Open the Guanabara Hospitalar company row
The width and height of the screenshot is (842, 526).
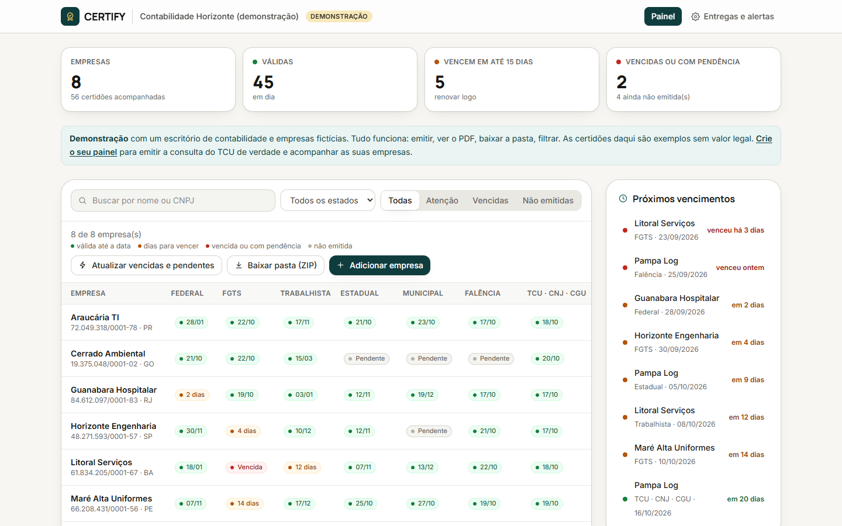click(x=326, y=394)
